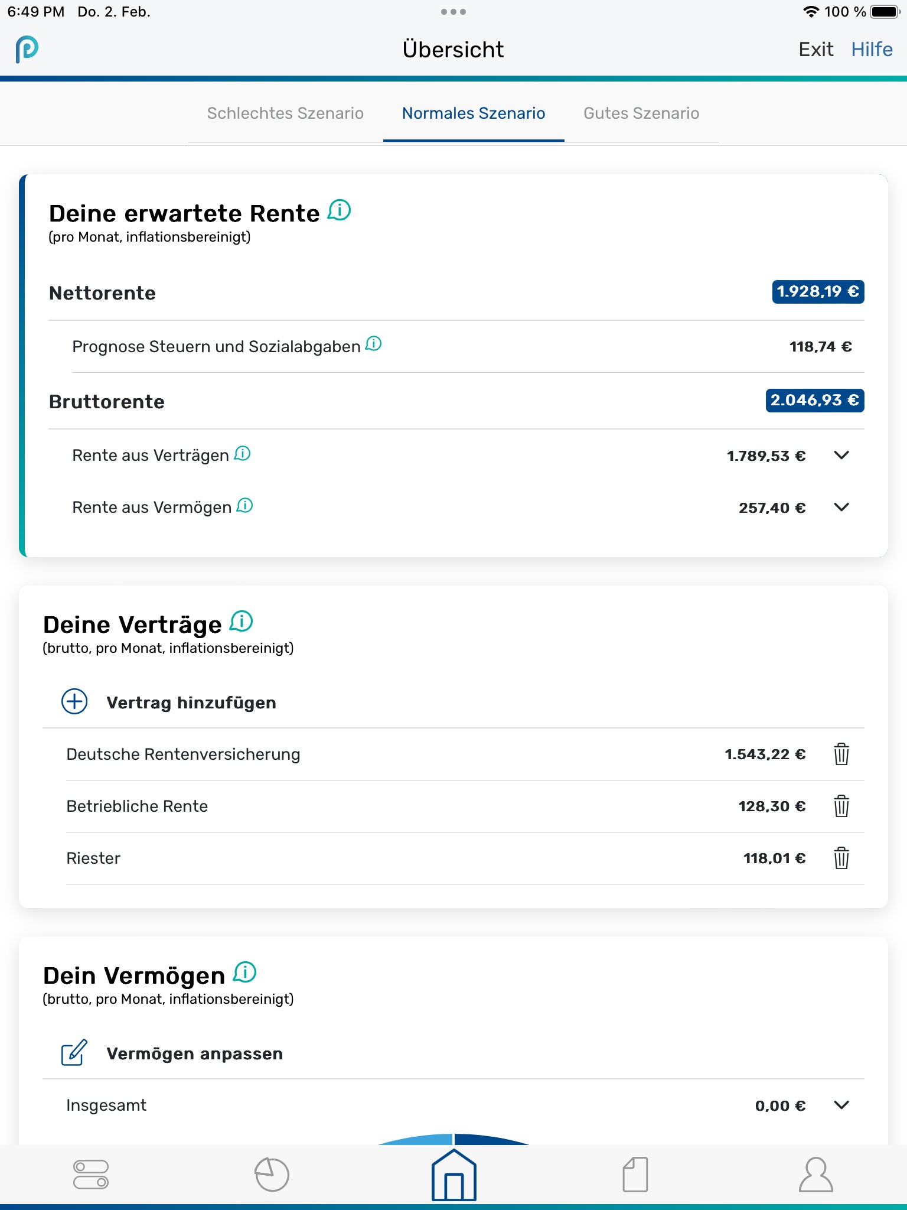Go to the home tab in bottom bar

(453, 1175)
